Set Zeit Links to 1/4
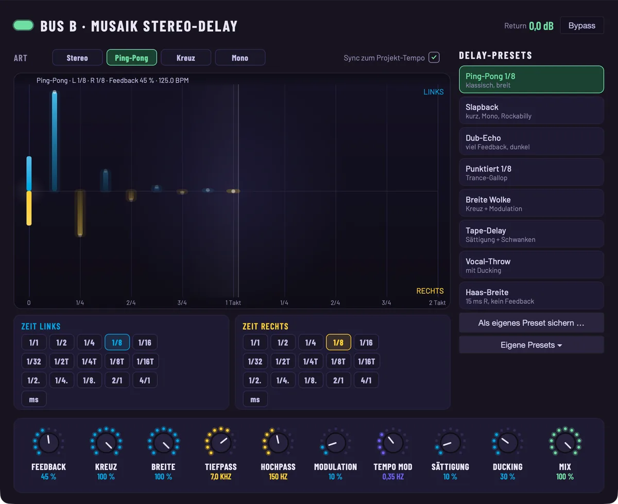Viewport: 618px width, 504px height. coord(90,343)
